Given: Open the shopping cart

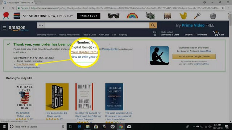Looking at the screenshot, I should [218, 34].
